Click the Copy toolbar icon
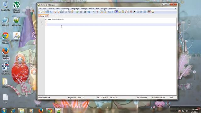This screenshot has height=113, width=201. coord(69,12)
